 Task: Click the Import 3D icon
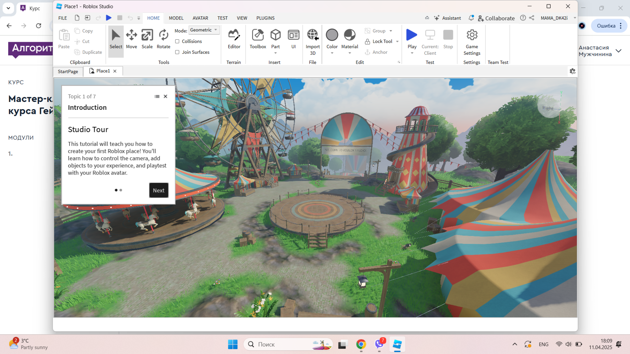pos(312,35)
